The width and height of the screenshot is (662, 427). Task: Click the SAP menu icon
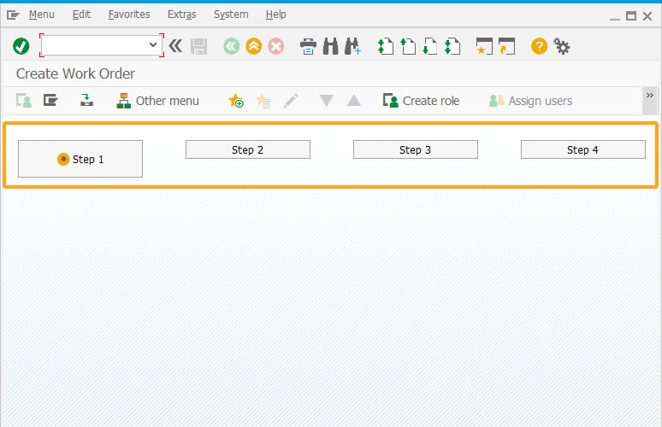50,100
